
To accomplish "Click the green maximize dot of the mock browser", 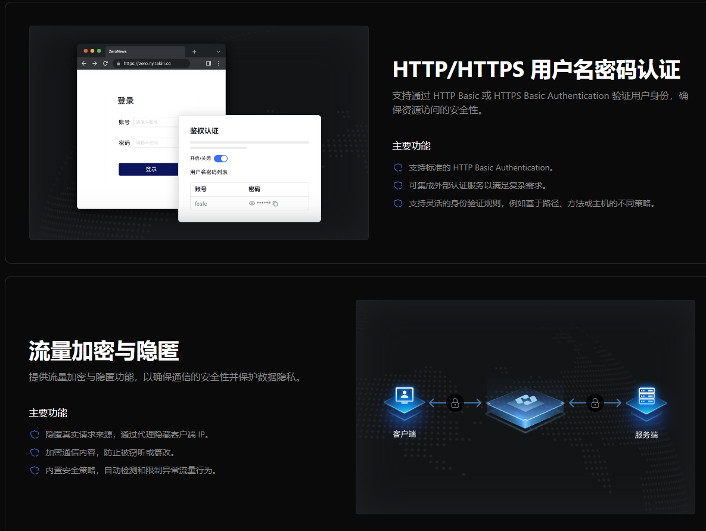I will [x=99, y=51].
